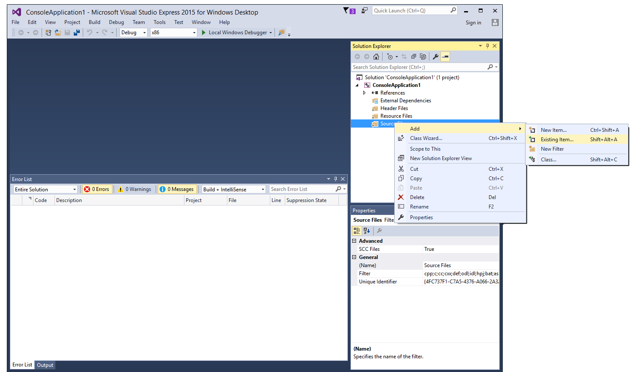Viewport: 634px width, 372px height.
Task: Click the Properties wrench icon in Solution Explorer
Action: [435, 57]
